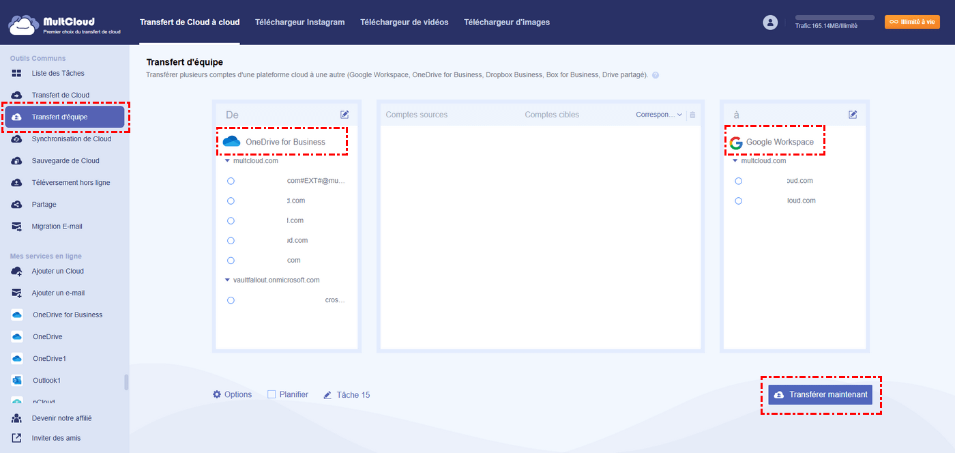955x453 pixels.
Task: Click OneDrive for Business cloud icon in sidebar
Action: tap(17, 315)
